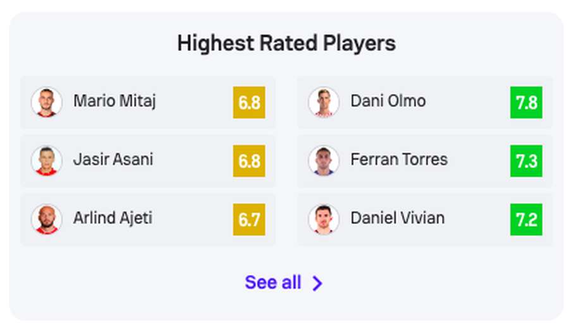Click the green 7.8 rating badge
This screenshot has height=330, width=569.
click(526, 102)
